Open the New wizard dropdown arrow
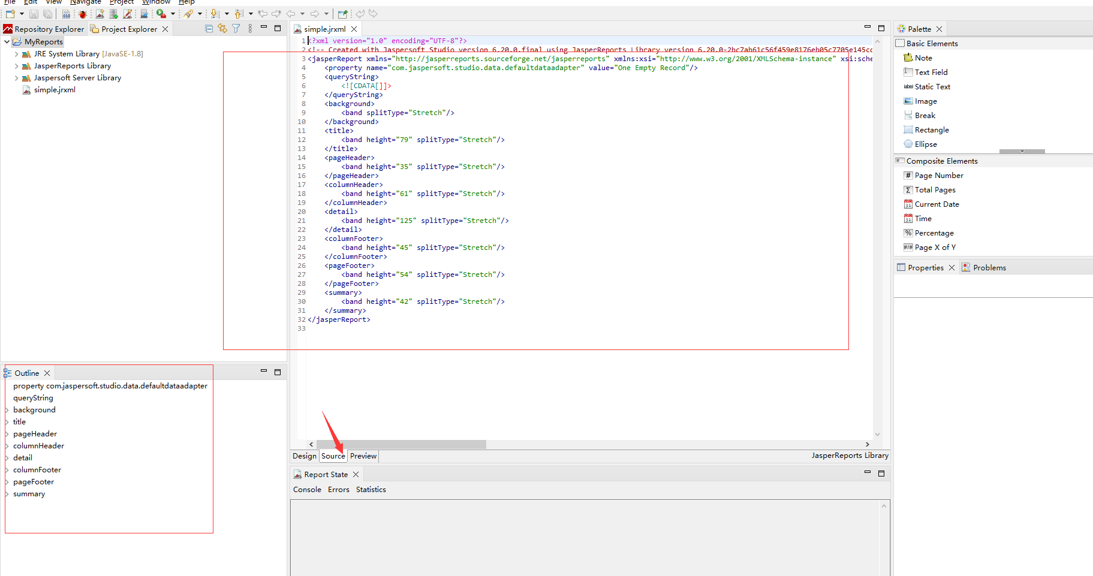The image size is (1093, 576). pos(22,14)
